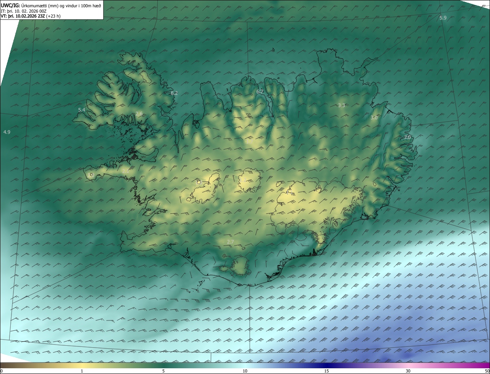Click the 30 label on the color scale
490x374 pixels.
pos(408,371)
